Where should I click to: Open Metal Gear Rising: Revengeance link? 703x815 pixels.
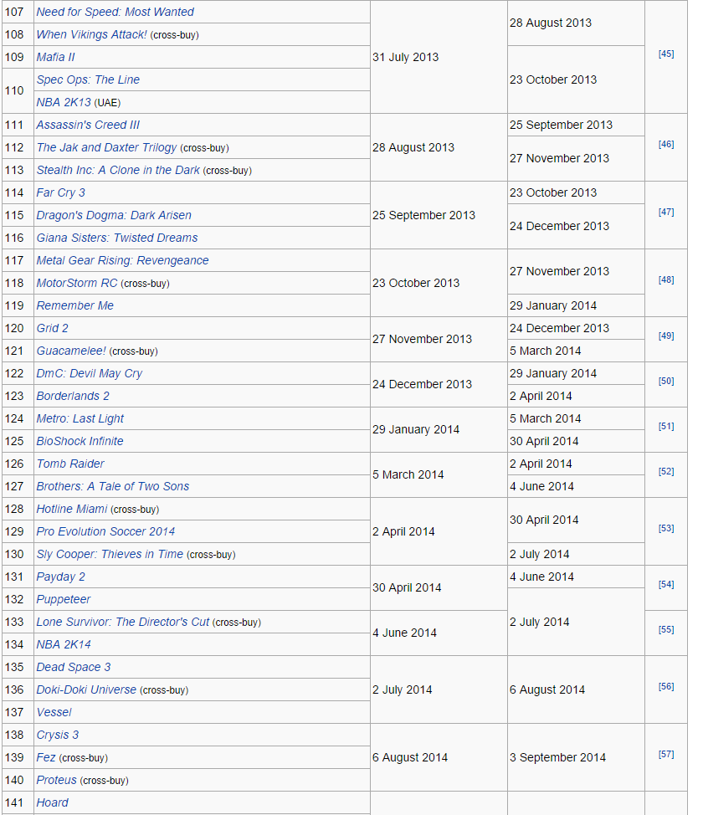tap(123, 260)
